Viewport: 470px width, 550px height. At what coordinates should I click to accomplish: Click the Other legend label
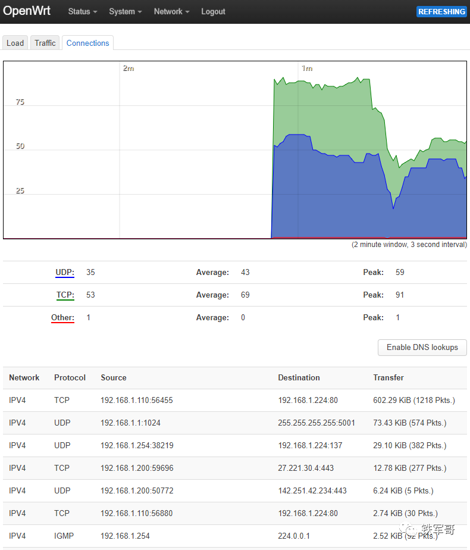tap(62, 318)
